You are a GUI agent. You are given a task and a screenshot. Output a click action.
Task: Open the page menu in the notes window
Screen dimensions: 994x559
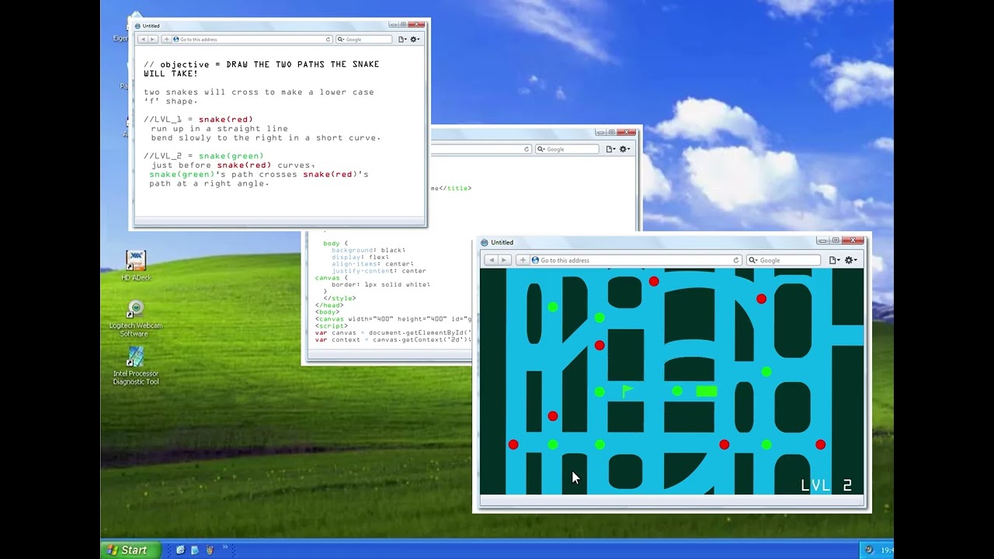tap(402, 39)
